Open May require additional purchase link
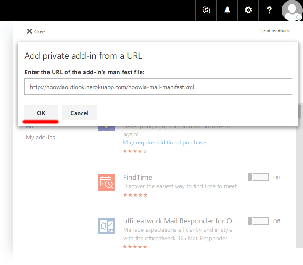This screenshot has width=303, height=265. click(164, 142)
